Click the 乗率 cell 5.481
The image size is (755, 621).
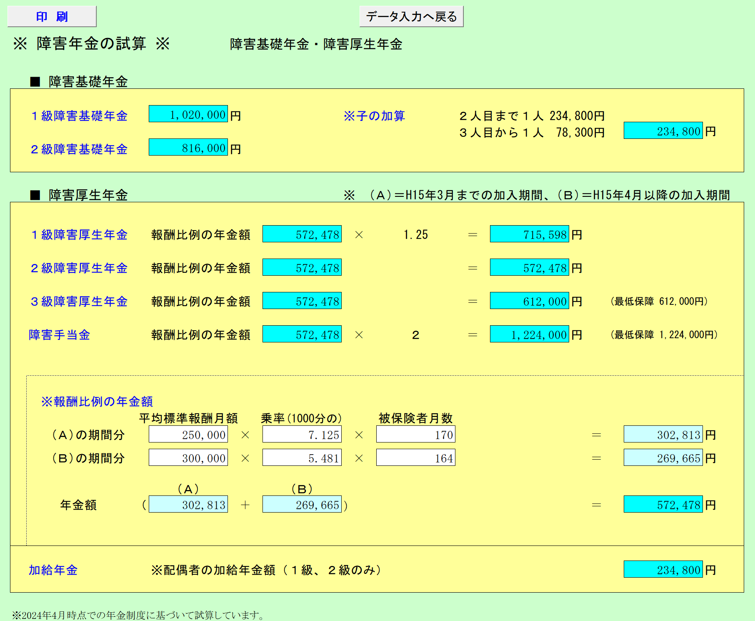(x=302, y=458)
